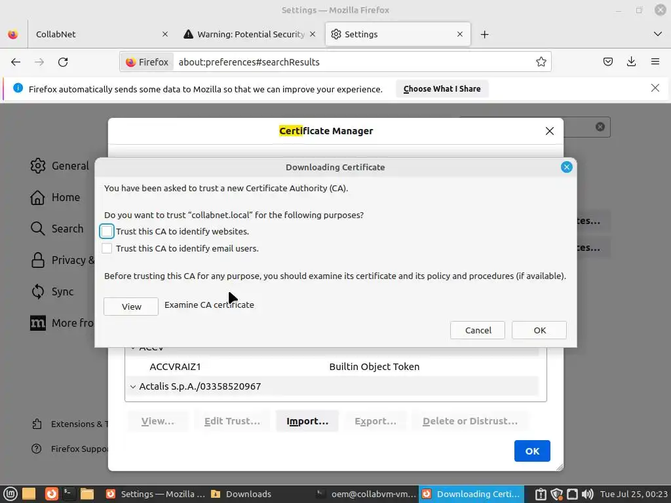Clear the settings search field

point(600,126)
